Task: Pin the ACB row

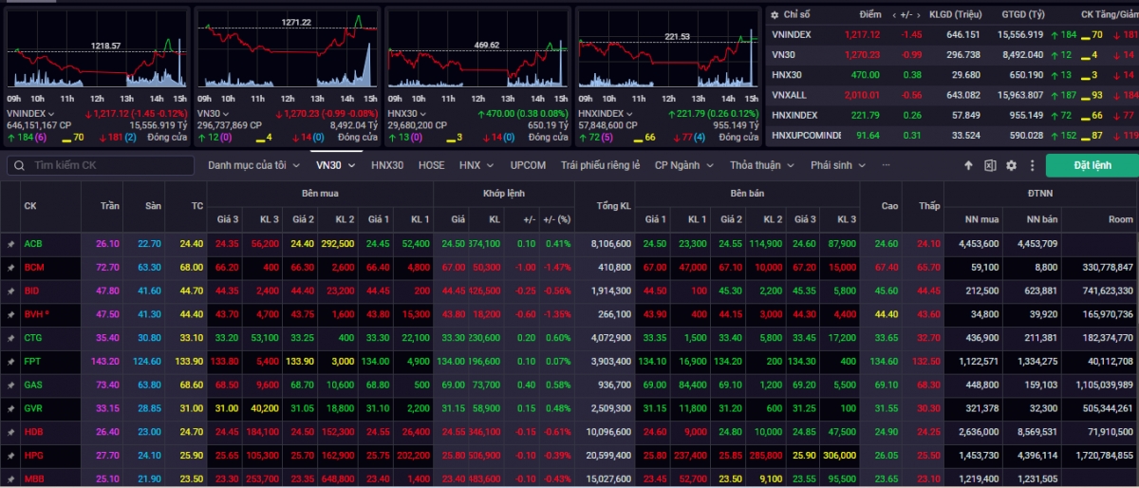Action: click(10, 244)
